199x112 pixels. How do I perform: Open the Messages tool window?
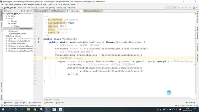(x=21, y=103)
